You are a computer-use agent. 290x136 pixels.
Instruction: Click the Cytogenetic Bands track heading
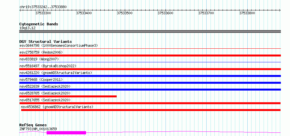(x=39, y=24)
